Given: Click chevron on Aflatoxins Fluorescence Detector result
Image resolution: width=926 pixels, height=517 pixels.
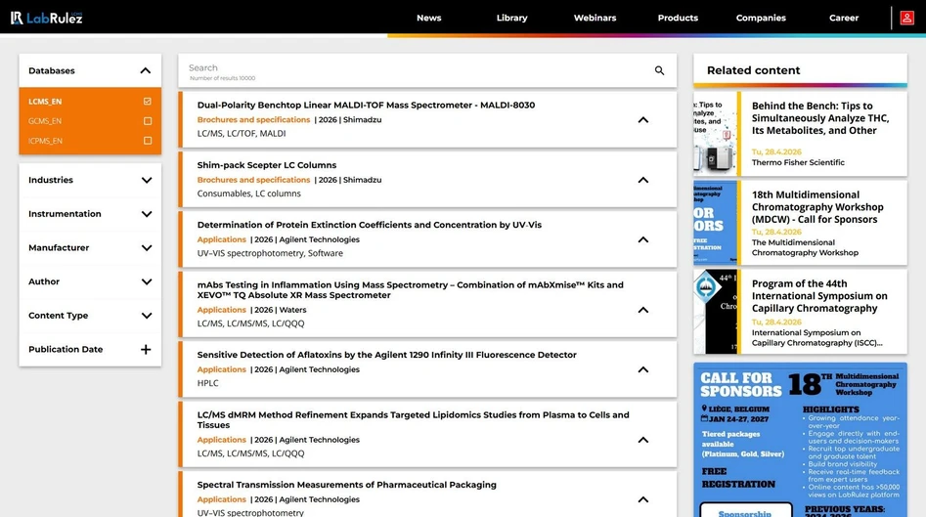Looking at the screenshot, I should [x=642, y=369].
